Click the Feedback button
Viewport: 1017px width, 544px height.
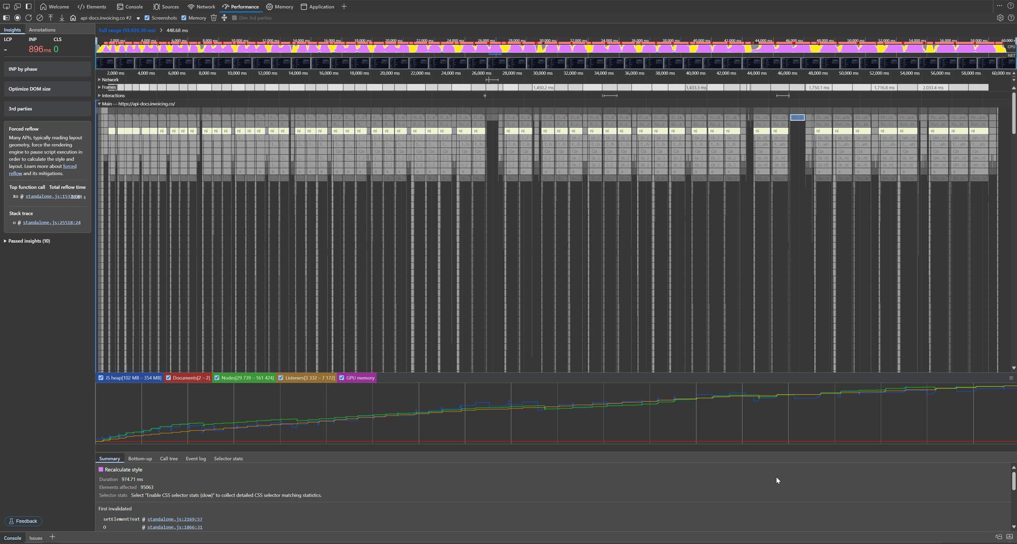click(23, 521)
